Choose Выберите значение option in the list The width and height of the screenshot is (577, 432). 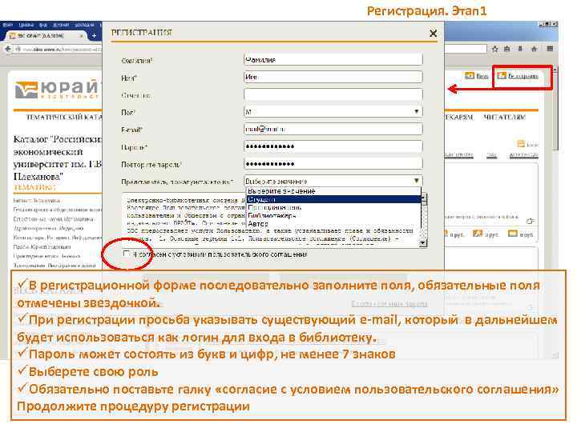(x=333, y=191)
